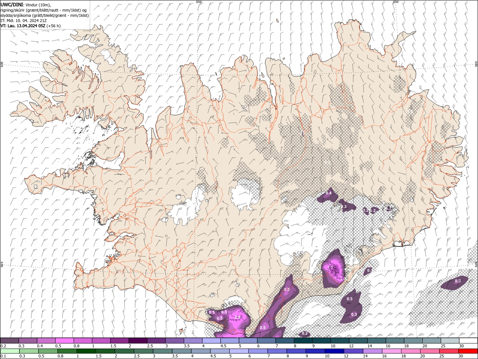Click the navy bottom-scale swatch between 10 and 12
Viewport: 478px width, 359px height.
[x=335, y=351]
